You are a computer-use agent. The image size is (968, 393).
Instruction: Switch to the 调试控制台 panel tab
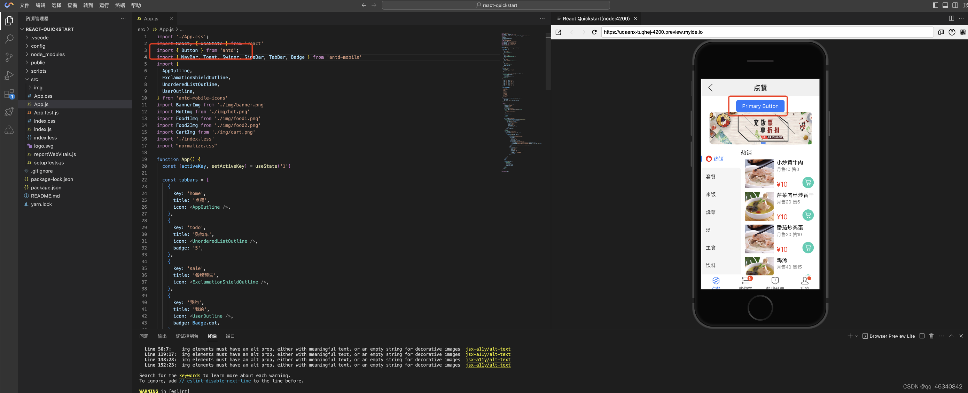187,336
